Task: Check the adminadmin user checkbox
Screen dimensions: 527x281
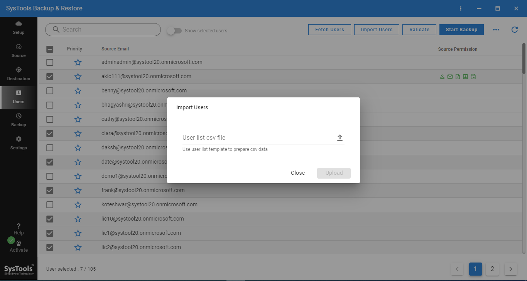Action: (x=50, y=62)
